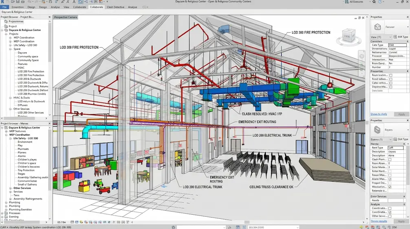Click the Print icon in quick access toolbar
The height and width of the screenshot is (229, 410).
[23, 2]
